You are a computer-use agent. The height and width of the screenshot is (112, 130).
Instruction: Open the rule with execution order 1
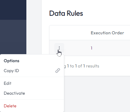92,48
